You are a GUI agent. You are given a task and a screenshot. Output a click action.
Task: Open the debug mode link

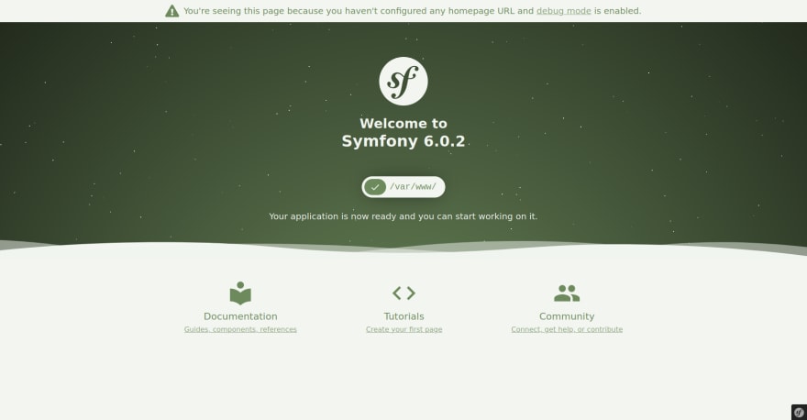(564, 11)
